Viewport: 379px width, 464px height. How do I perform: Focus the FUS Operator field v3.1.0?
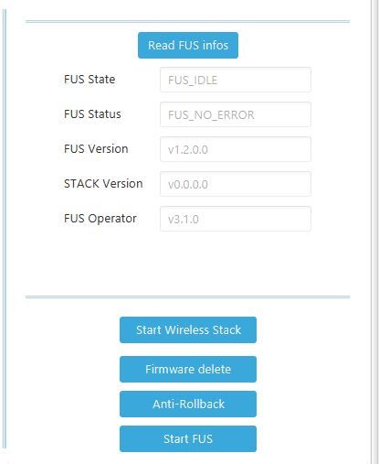tap(236, 219)
